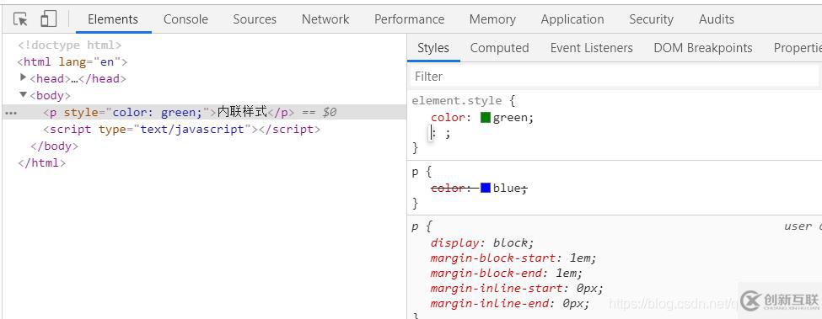Open the ellipsis actions for the selected node

pos(10,113)
